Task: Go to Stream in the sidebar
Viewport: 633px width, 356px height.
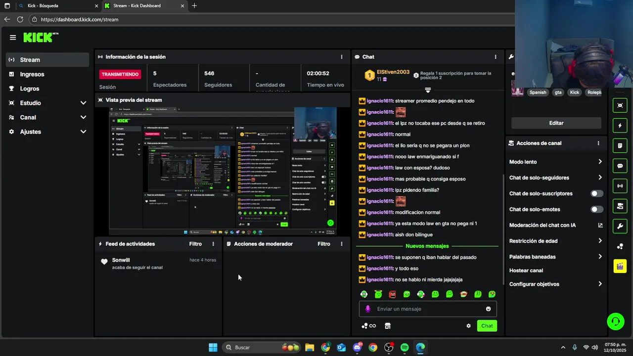Action: [48, 60]
